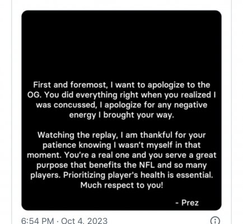Click 'Prioritizing player's health is essential' text

click(138, 175)
